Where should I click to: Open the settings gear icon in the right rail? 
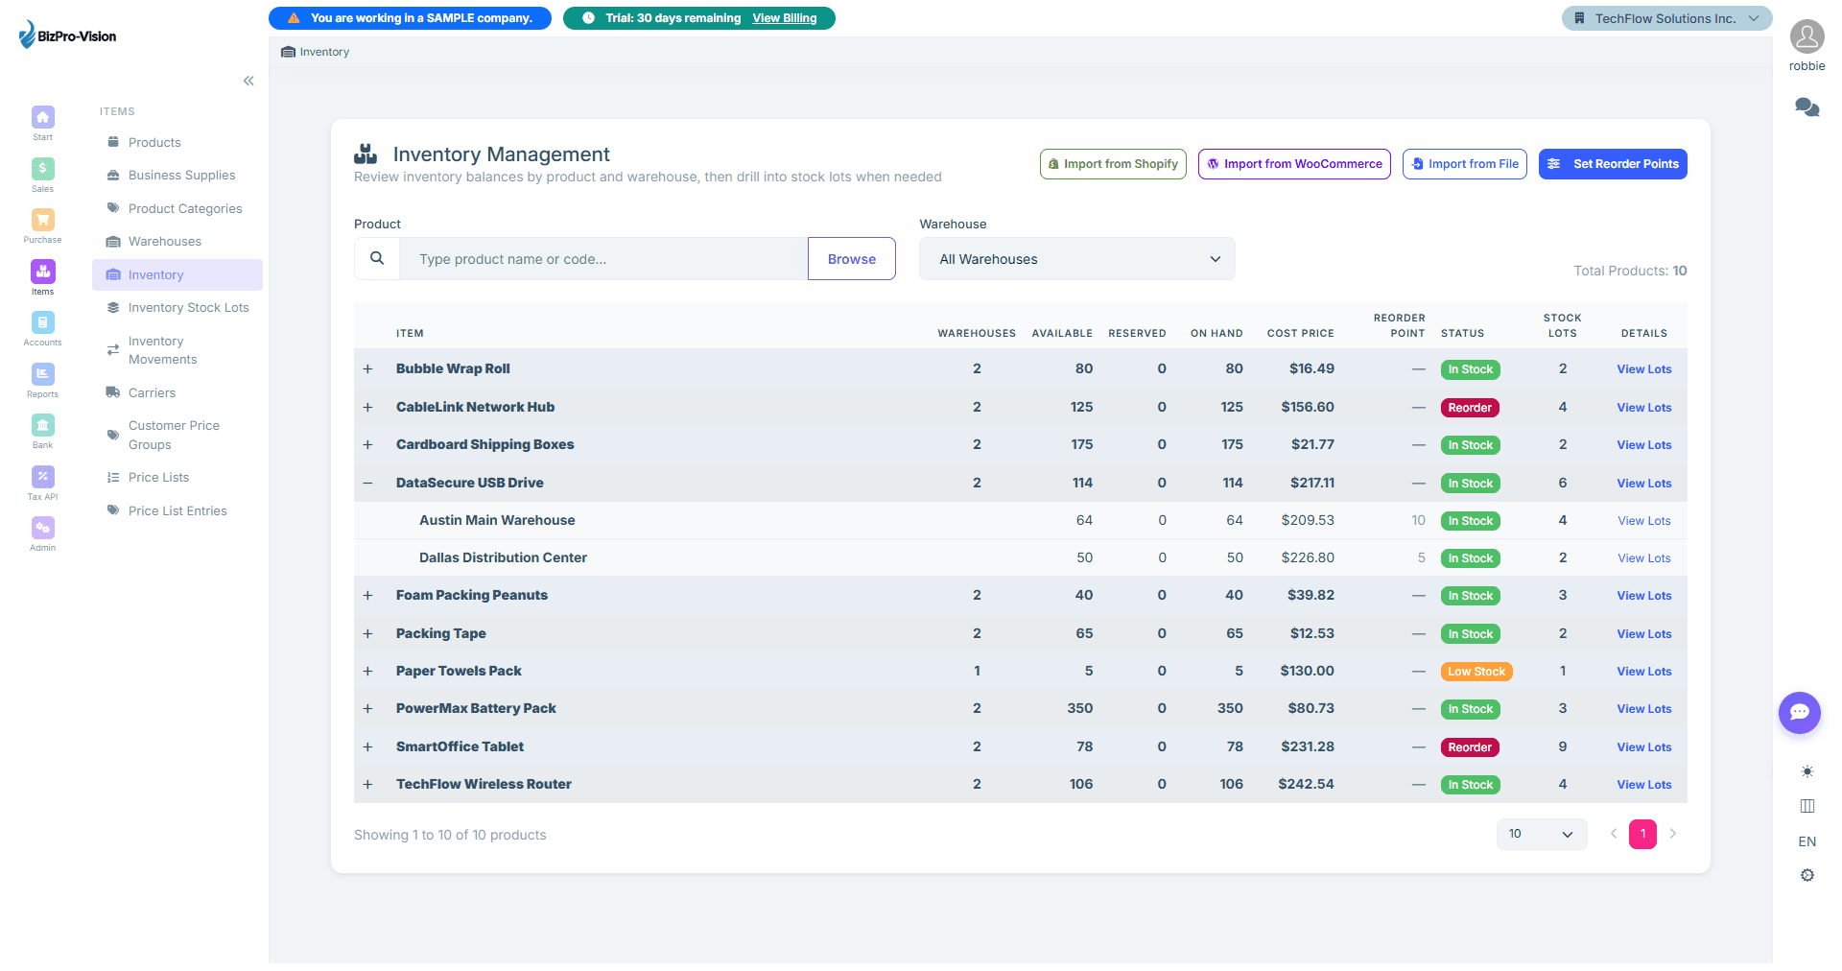1807,875
